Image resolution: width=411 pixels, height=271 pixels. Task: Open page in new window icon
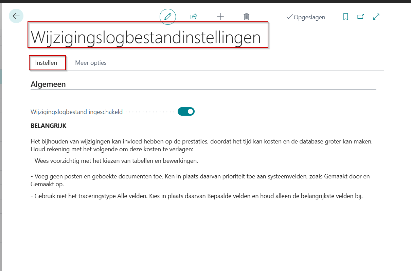[x=361, y=17]
